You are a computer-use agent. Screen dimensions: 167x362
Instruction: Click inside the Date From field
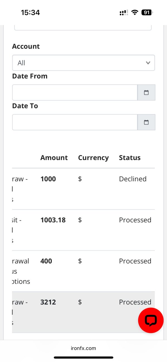(75, 93)
